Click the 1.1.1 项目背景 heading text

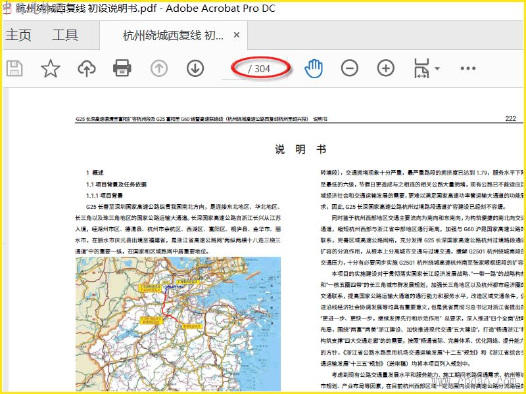tap(105, 196)
